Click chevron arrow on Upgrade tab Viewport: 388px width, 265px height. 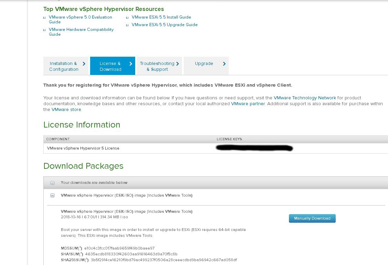coord(224,64)
